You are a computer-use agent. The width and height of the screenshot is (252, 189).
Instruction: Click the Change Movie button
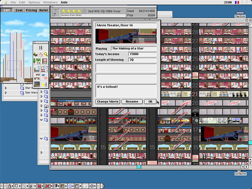tap(108, 101)
